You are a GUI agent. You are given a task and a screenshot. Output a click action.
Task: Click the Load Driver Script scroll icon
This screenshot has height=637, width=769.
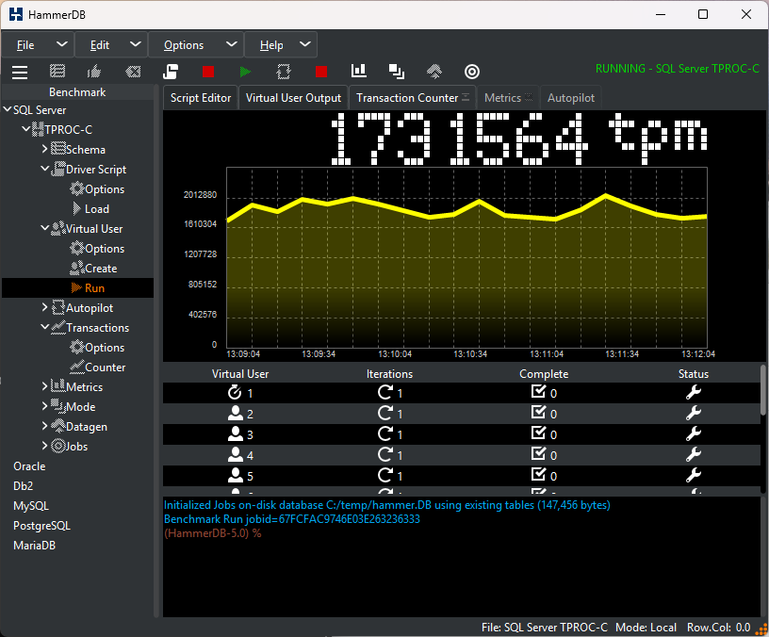tap(171, 72)
